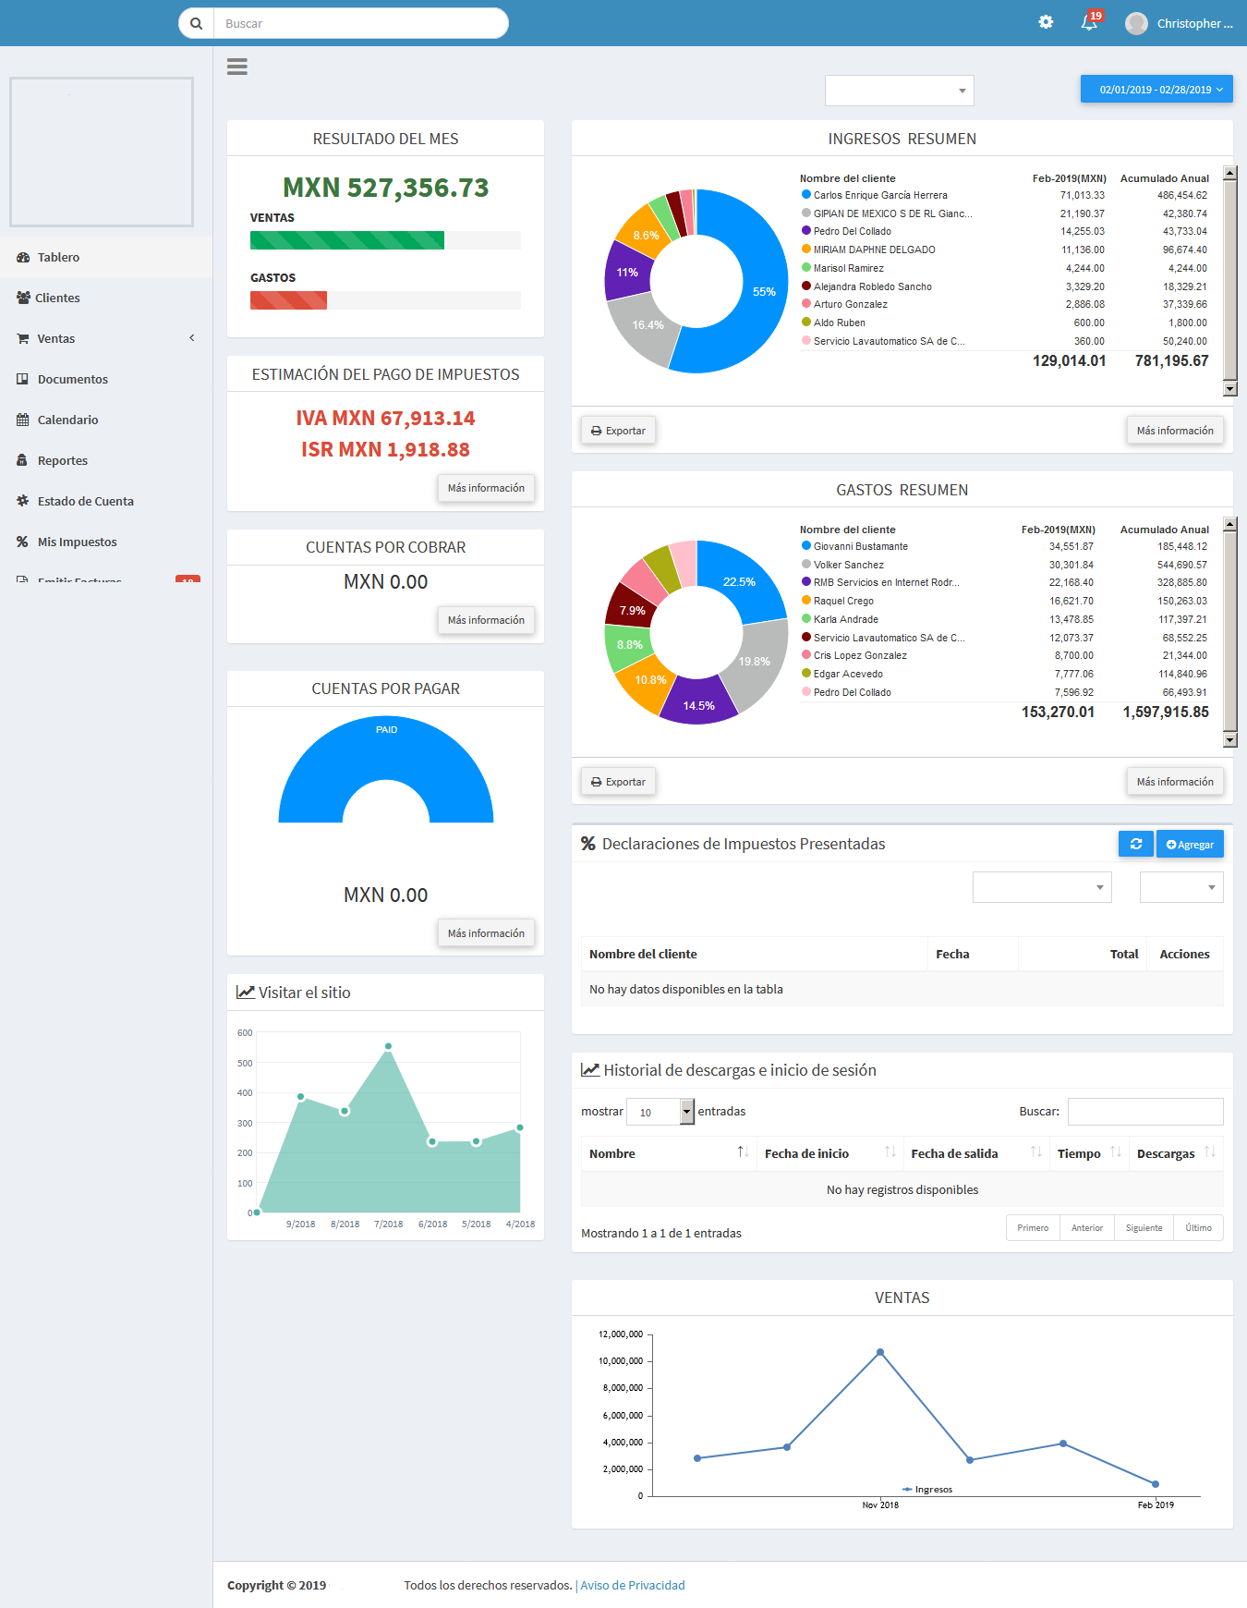Open the wider Declaraciones filter dropdown
Screen dimensions: 1247x1608
tap(1042, 887)
